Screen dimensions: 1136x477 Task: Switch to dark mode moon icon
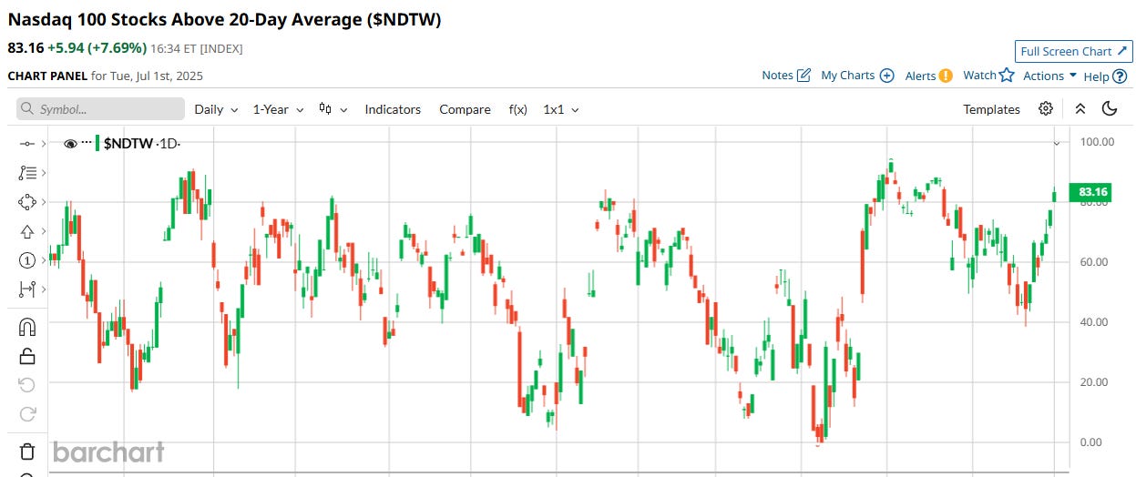point(1109,108)
